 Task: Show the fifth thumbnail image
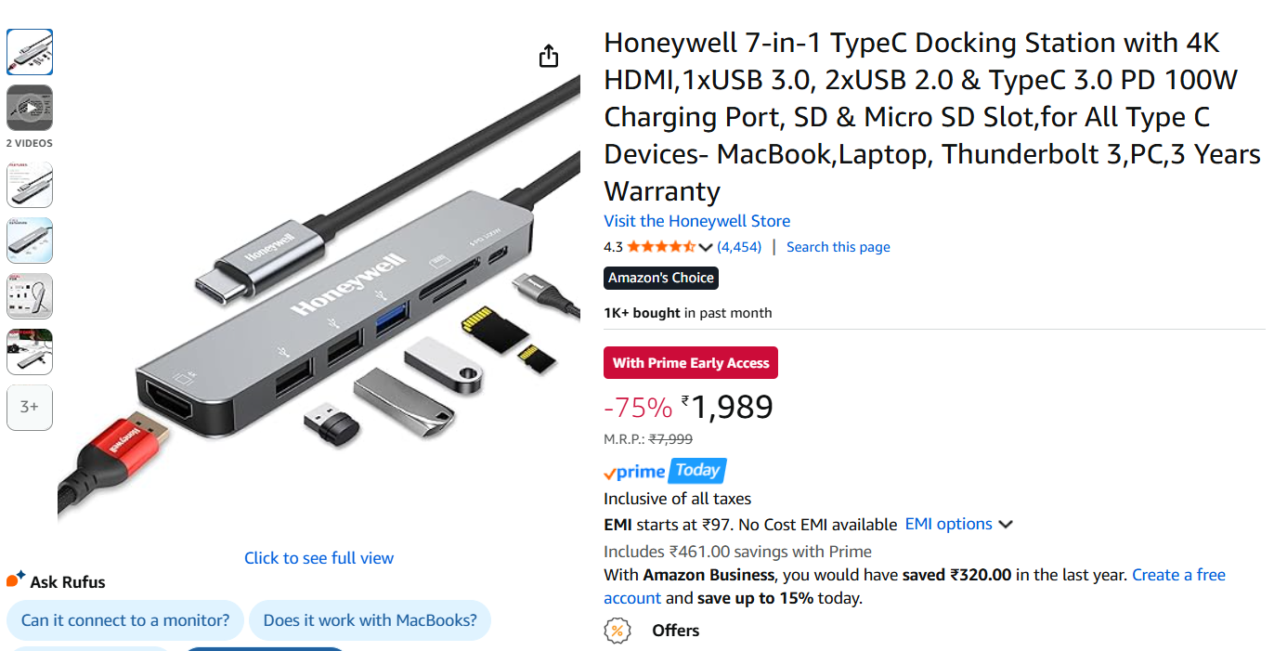pos(30,296)
